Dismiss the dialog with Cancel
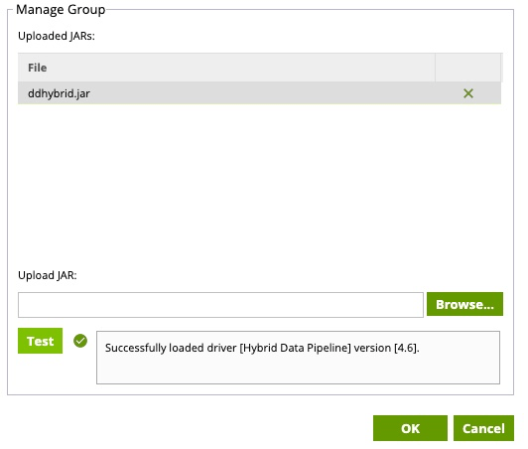Image resolution: width=528 pixels, height=449 pixels. [x=483, y=428]
